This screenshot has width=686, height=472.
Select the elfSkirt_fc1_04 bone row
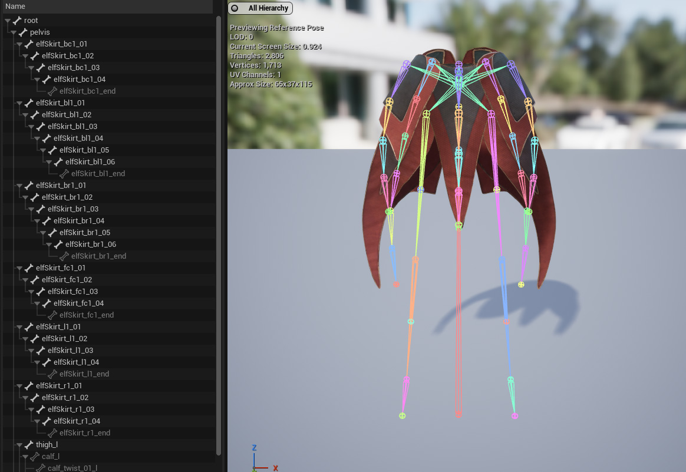[x=109, y=303]
